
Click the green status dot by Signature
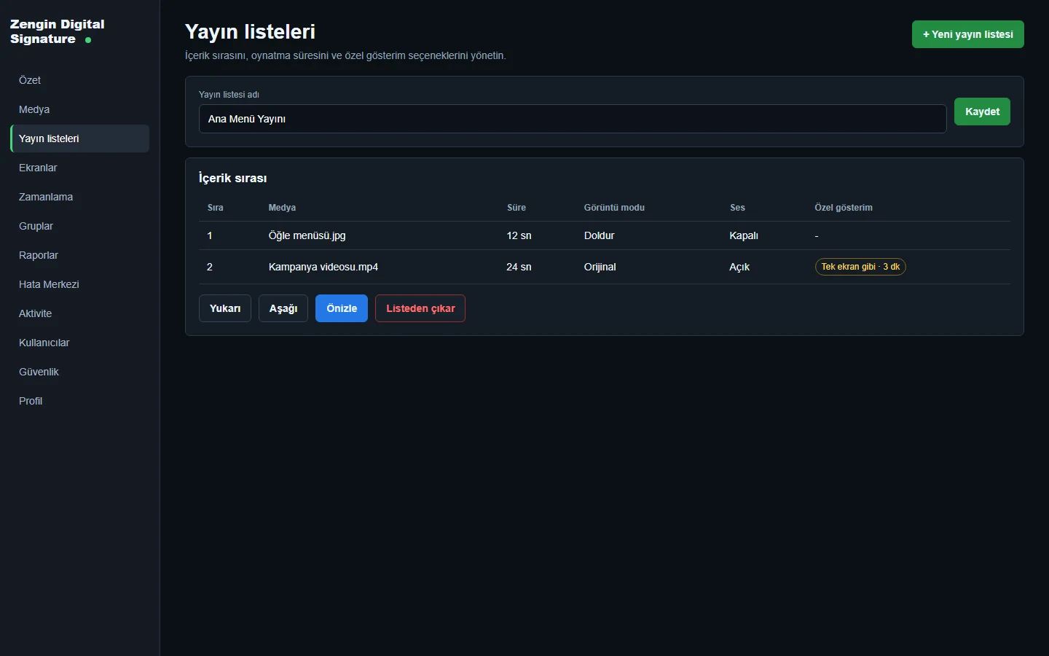[x=88, y=40]
